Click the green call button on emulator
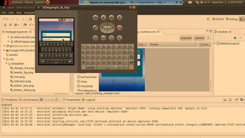The height and width of the screenshot is (138, 245). [95, 28]
